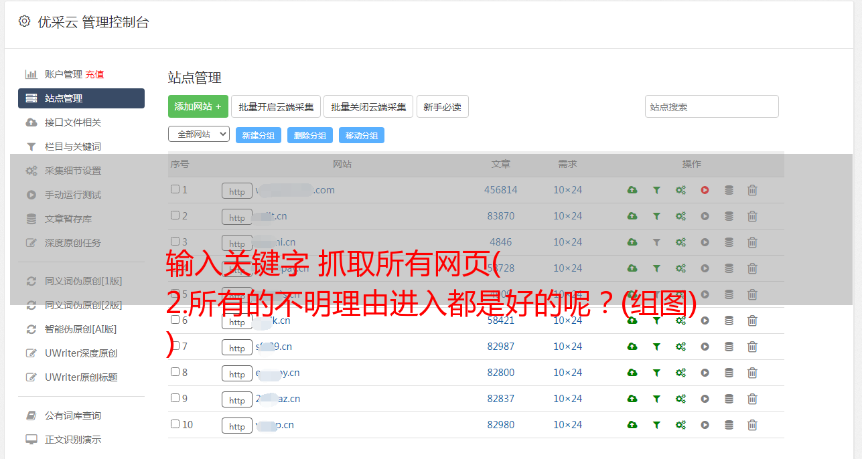Check the checkbox for site 1

point(175,189)
